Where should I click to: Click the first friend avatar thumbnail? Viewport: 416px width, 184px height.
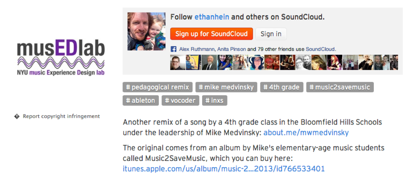click(178, 63)
